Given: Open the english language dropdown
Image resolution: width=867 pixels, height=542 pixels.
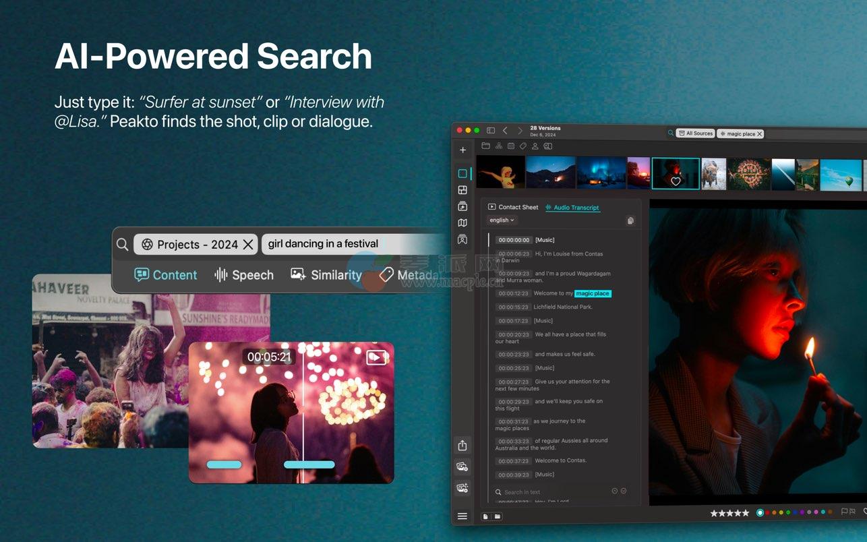Looking at the screenshot, I should (502, 220).
